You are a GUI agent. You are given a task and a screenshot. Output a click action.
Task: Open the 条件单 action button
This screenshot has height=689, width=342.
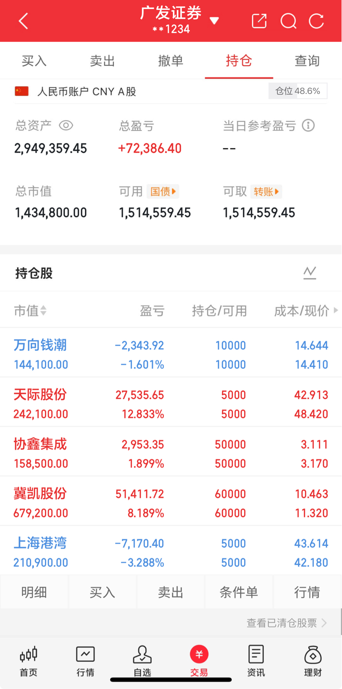point(239,592)
